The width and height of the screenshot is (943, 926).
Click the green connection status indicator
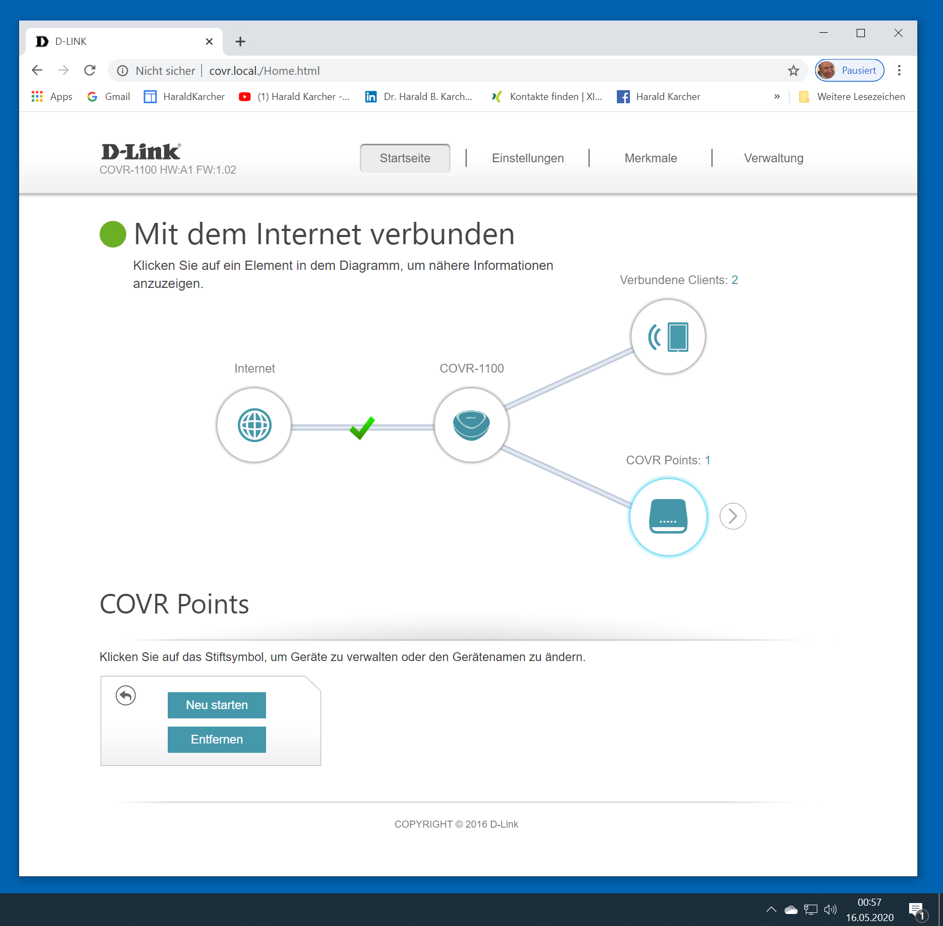click(113, 234)
